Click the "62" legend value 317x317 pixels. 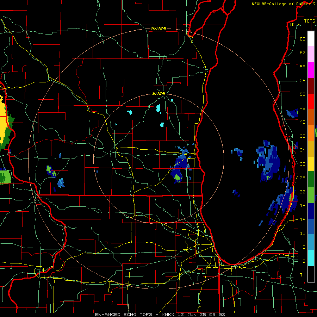[x=303, y=53]
